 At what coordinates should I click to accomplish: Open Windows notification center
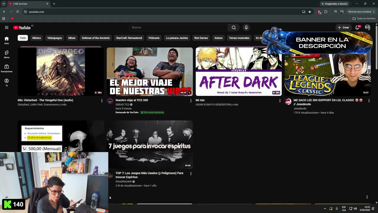tap(373, 209)
